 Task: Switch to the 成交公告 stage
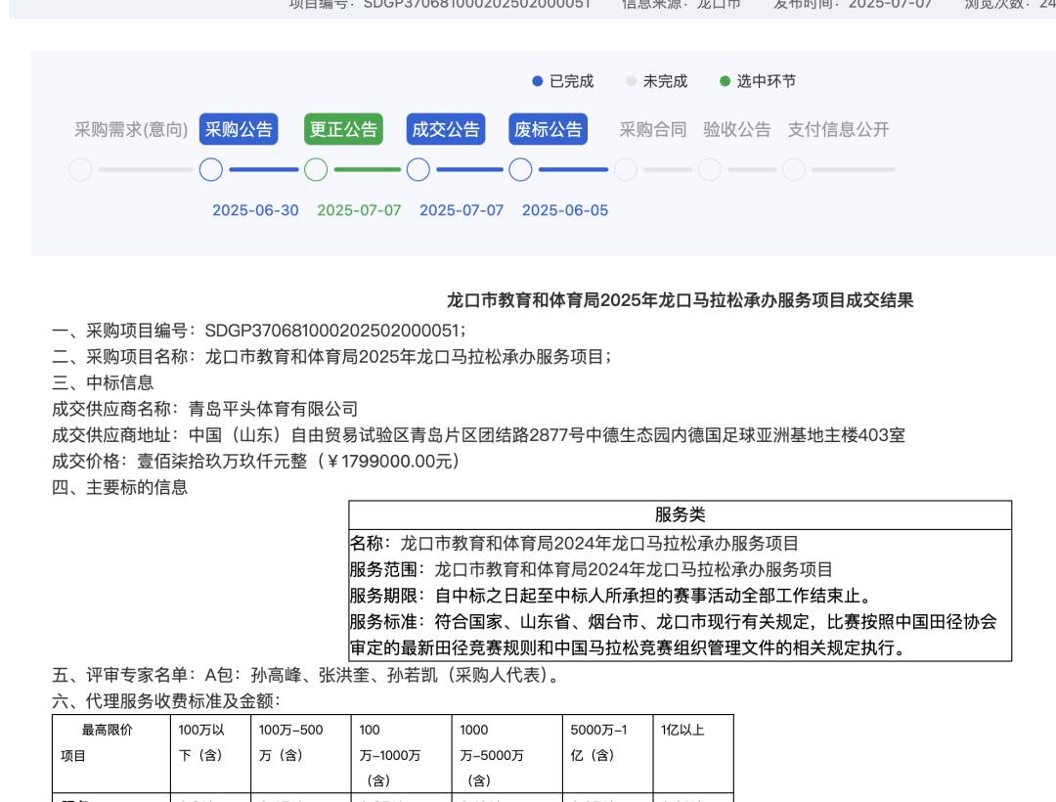click(446, 129)
